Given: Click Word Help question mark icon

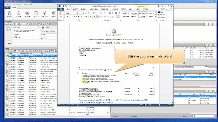Looking at the screenshot, I should (158, 6).
